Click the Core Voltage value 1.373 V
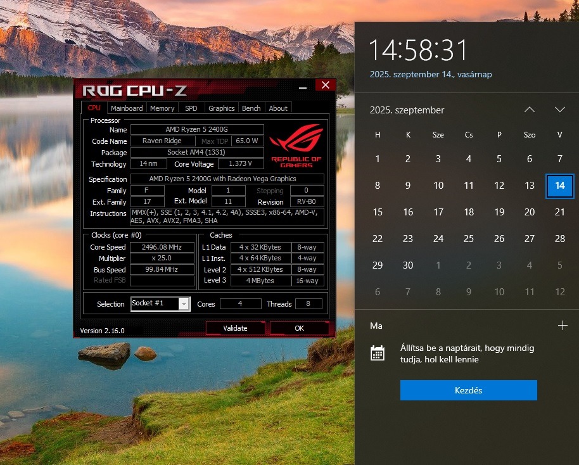The height and width of the screenshot is (465, 579). click(x=241, y=163)
